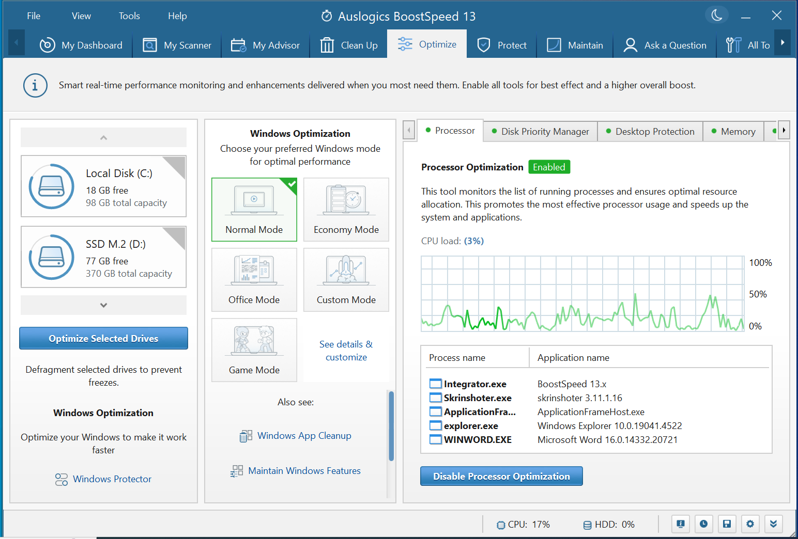Screen dimensions: 798x539
Task: Open Maintain Windows Features link
Action: (x=304, y=471)
